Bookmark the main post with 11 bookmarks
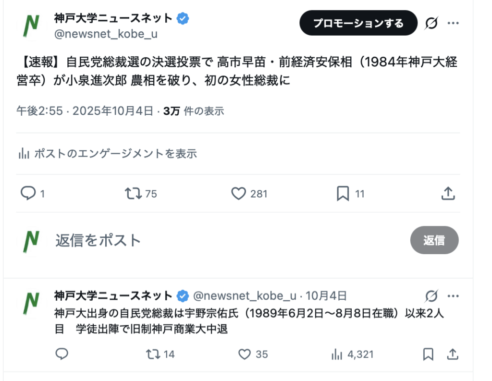This screenshot has height=381, width=492. [343, 194]
